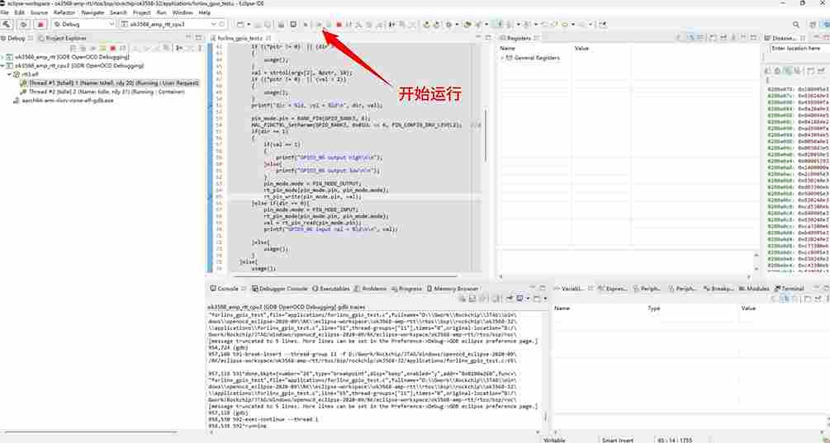Switch to the Debugger Console tab

click(x=283, y=289)
